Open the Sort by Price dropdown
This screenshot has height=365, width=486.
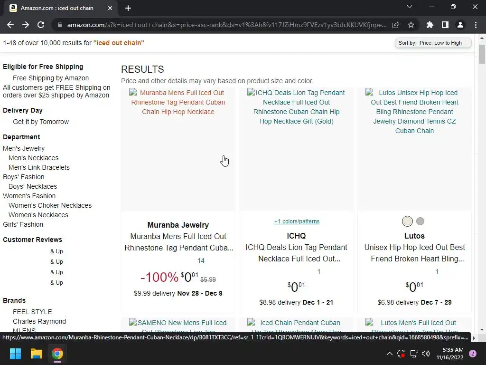pos(433,43)
